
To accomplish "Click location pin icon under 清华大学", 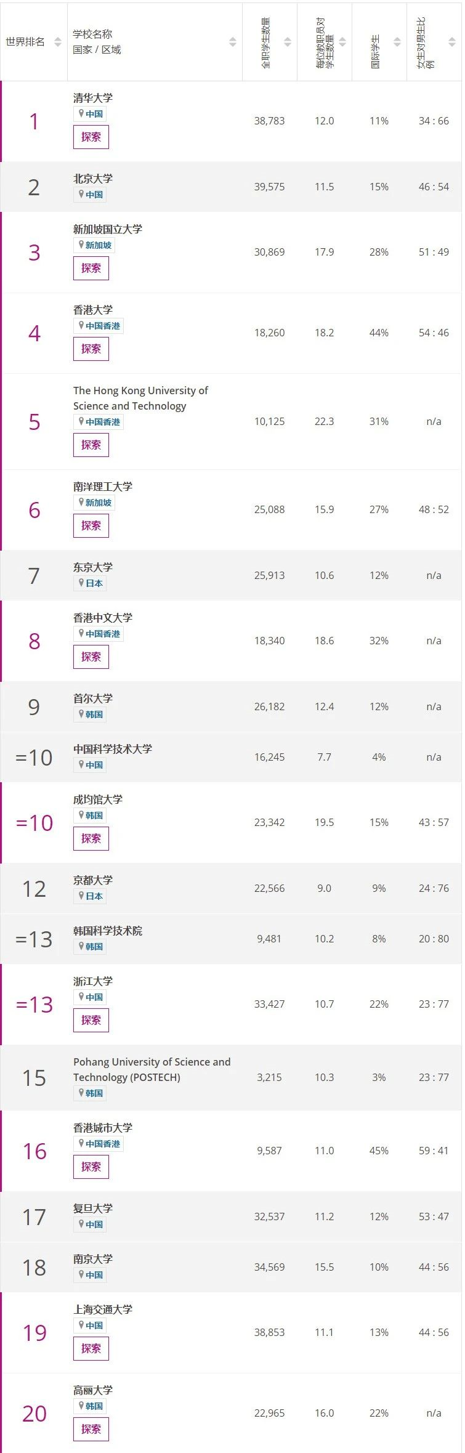I will pyautogui.click(x=81, y=113).
